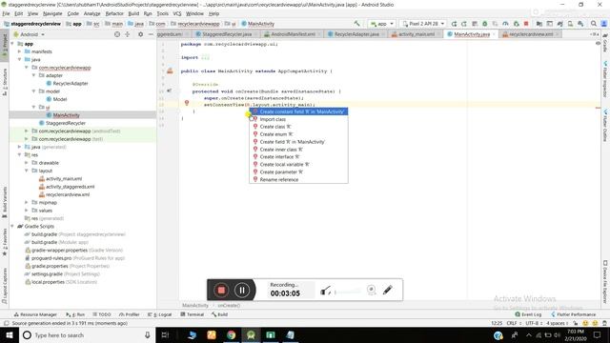Collapse the java folder

point(19,59)
